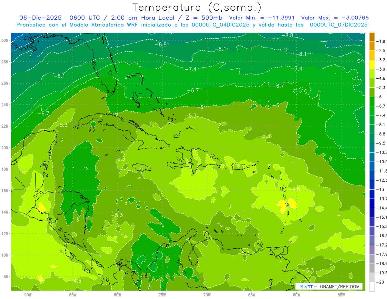Click the initialization time '0000UTC_04DIC2025'

pos(221,25)
